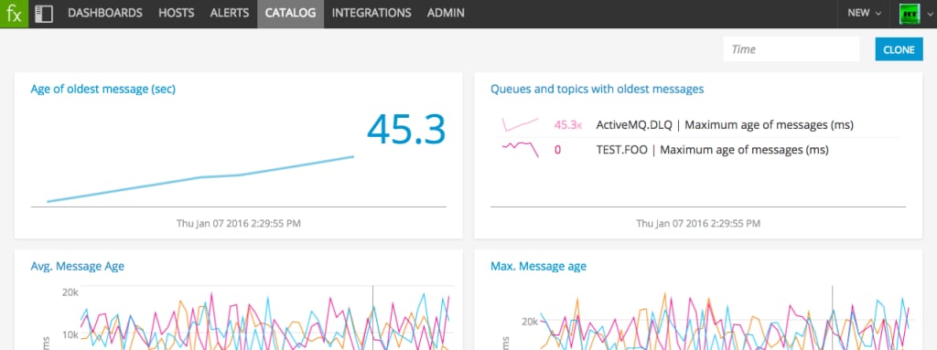Image resolution: width=937 pixels, height=350 pixels.
Task: Click the ActiveMQ.DLQ sparkline icon
Action: point(521,124)
